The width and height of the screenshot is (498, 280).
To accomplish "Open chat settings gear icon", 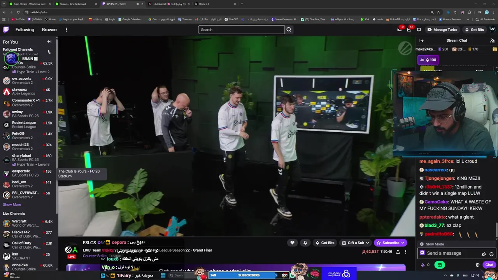I will click(478, 265).
